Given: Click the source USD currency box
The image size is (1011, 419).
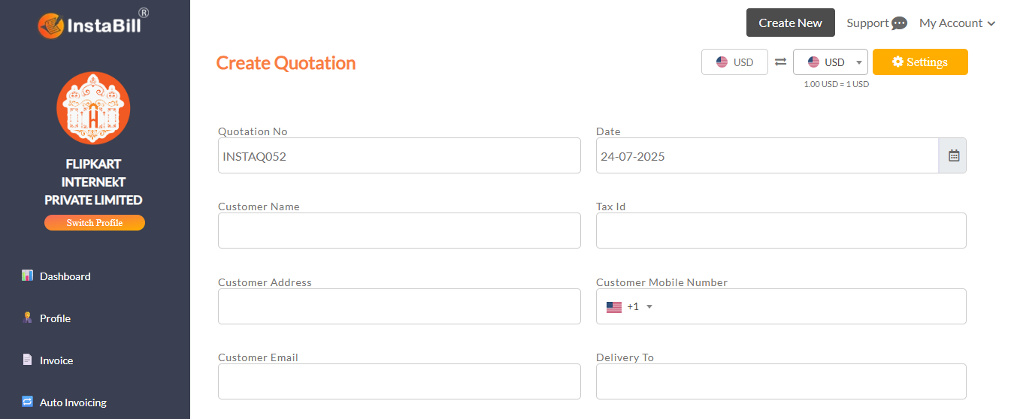Looking at the screenshot, I should [x=734, y=62].
